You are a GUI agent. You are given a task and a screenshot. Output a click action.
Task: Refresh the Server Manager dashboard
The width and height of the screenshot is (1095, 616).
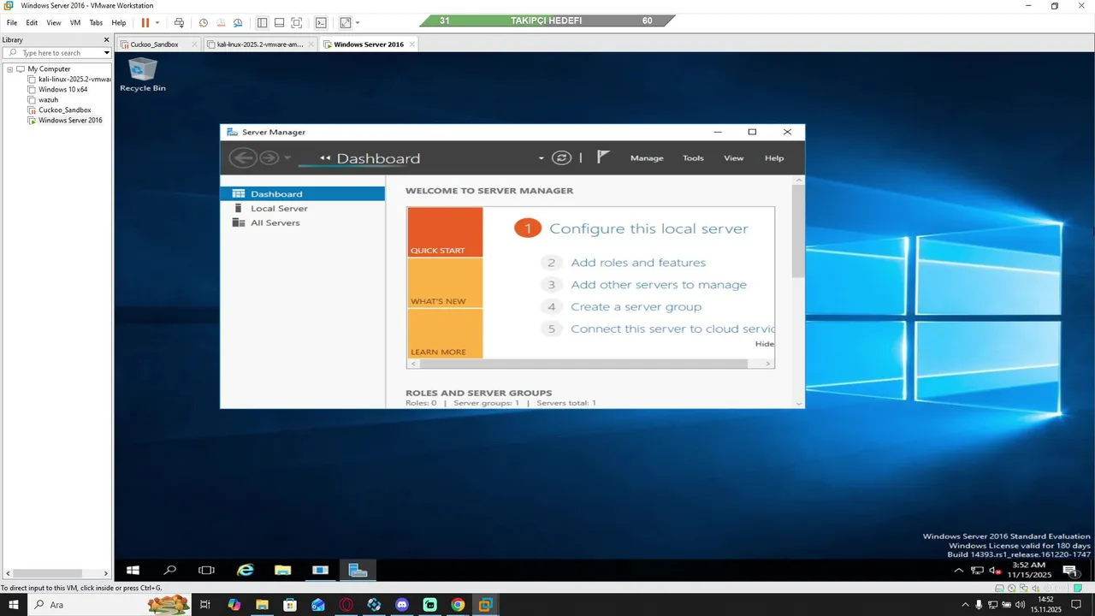(561, 157)
